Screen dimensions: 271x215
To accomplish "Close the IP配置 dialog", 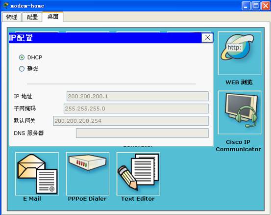I will [x=207, y=38].
